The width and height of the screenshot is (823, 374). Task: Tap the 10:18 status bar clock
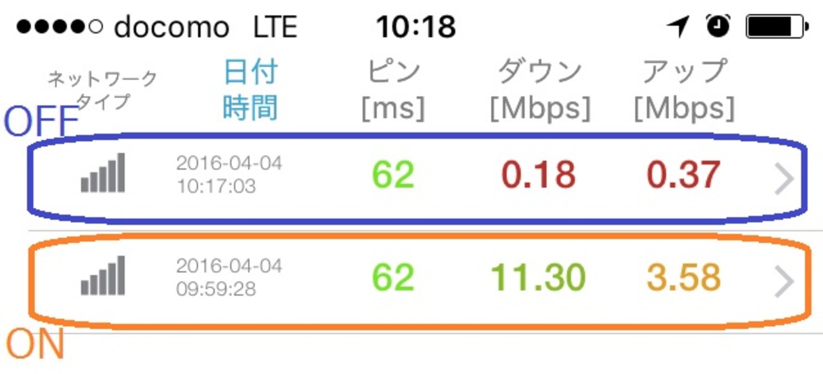point(416,27)
